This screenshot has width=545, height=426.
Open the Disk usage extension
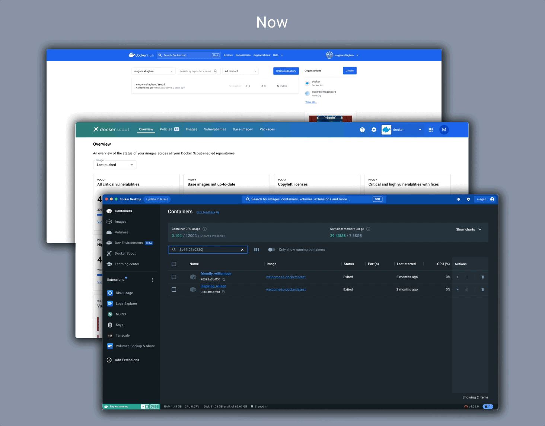[124, 293]
